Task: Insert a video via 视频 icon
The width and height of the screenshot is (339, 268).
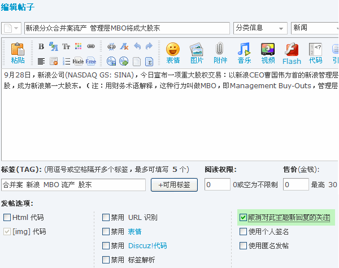Action: (x=268, y=53)
